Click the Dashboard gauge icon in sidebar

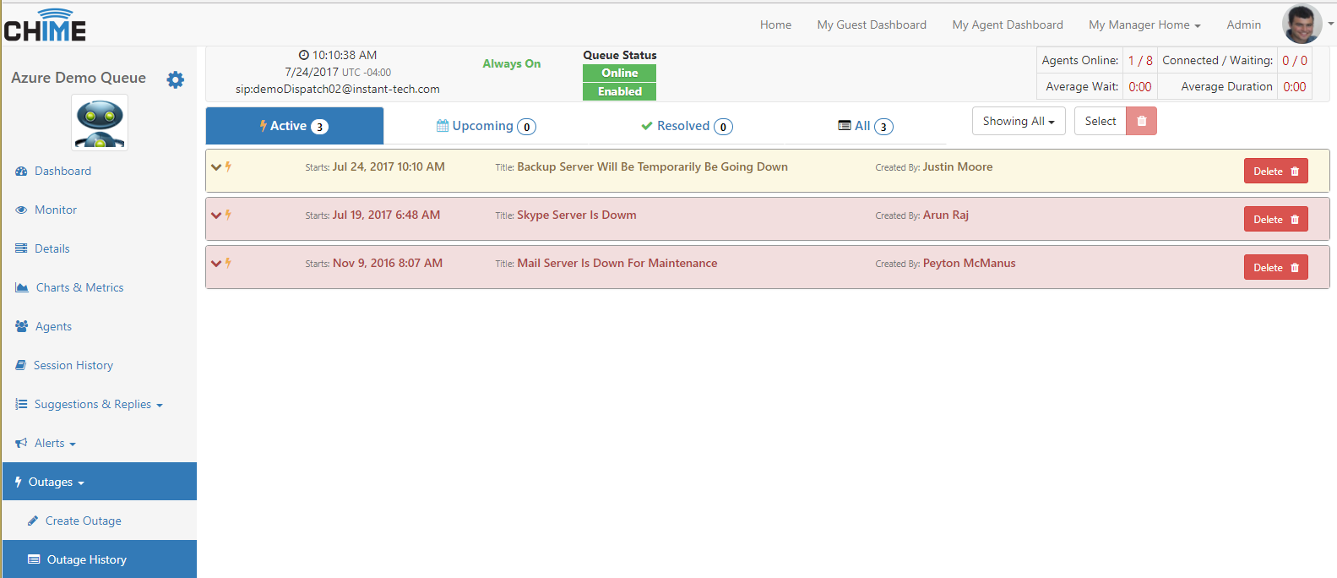pyautogui.click(x=21, y=171)
